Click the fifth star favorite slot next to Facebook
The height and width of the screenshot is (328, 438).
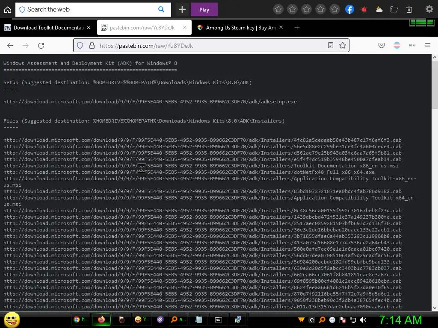click(x=334, y=9)
